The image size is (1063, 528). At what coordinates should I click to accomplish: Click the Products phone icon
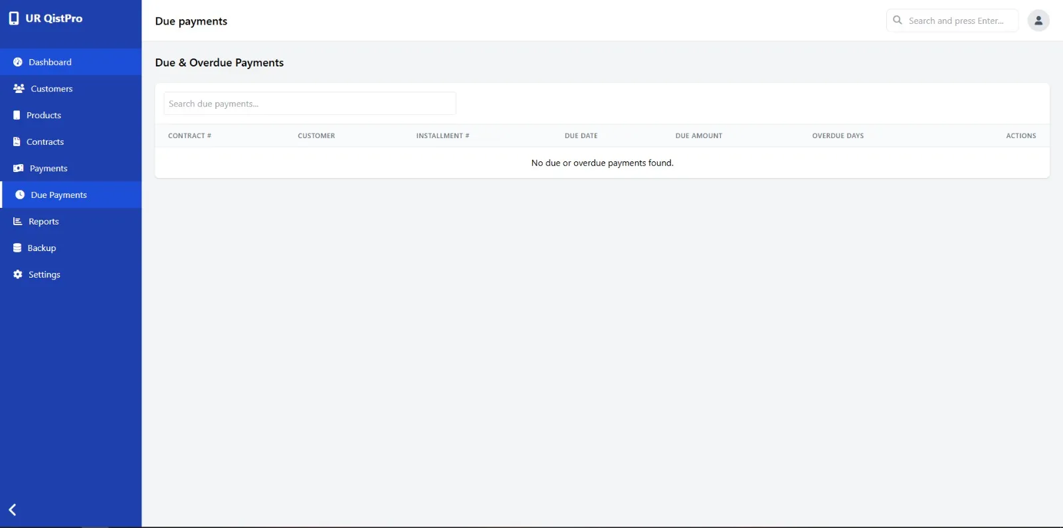click(x=17, y=115)
